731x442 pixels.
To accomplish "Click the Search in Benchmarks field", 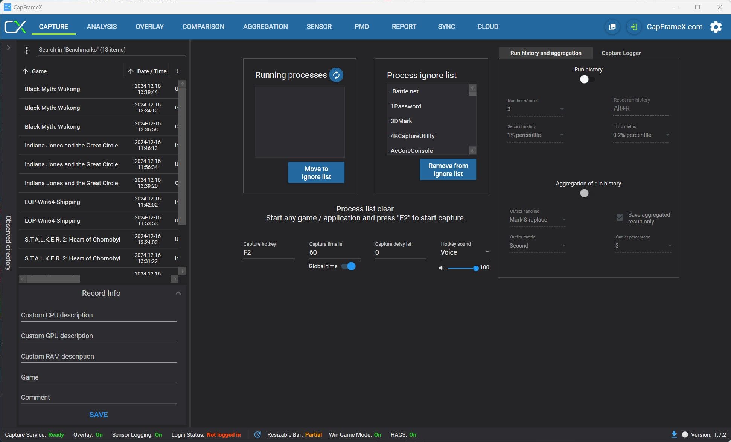I will point(112,50).
